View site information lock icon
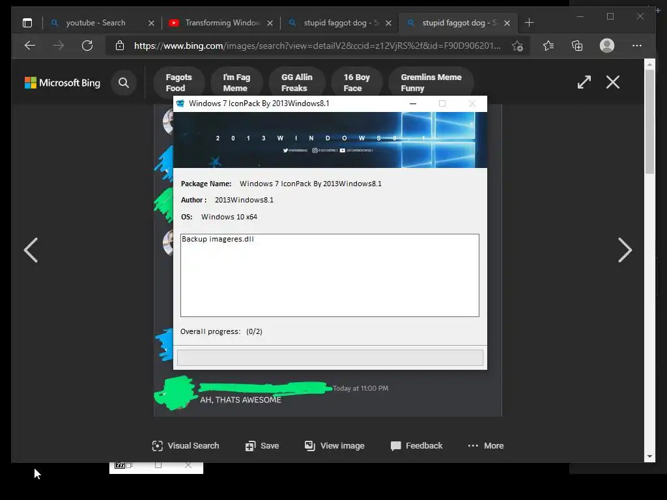Image resolution: width=667 pixels, height=500 pixels. point(120,46)
